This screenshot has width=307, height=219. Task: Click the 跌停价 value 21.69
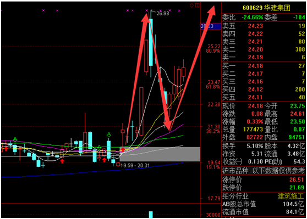297,188
